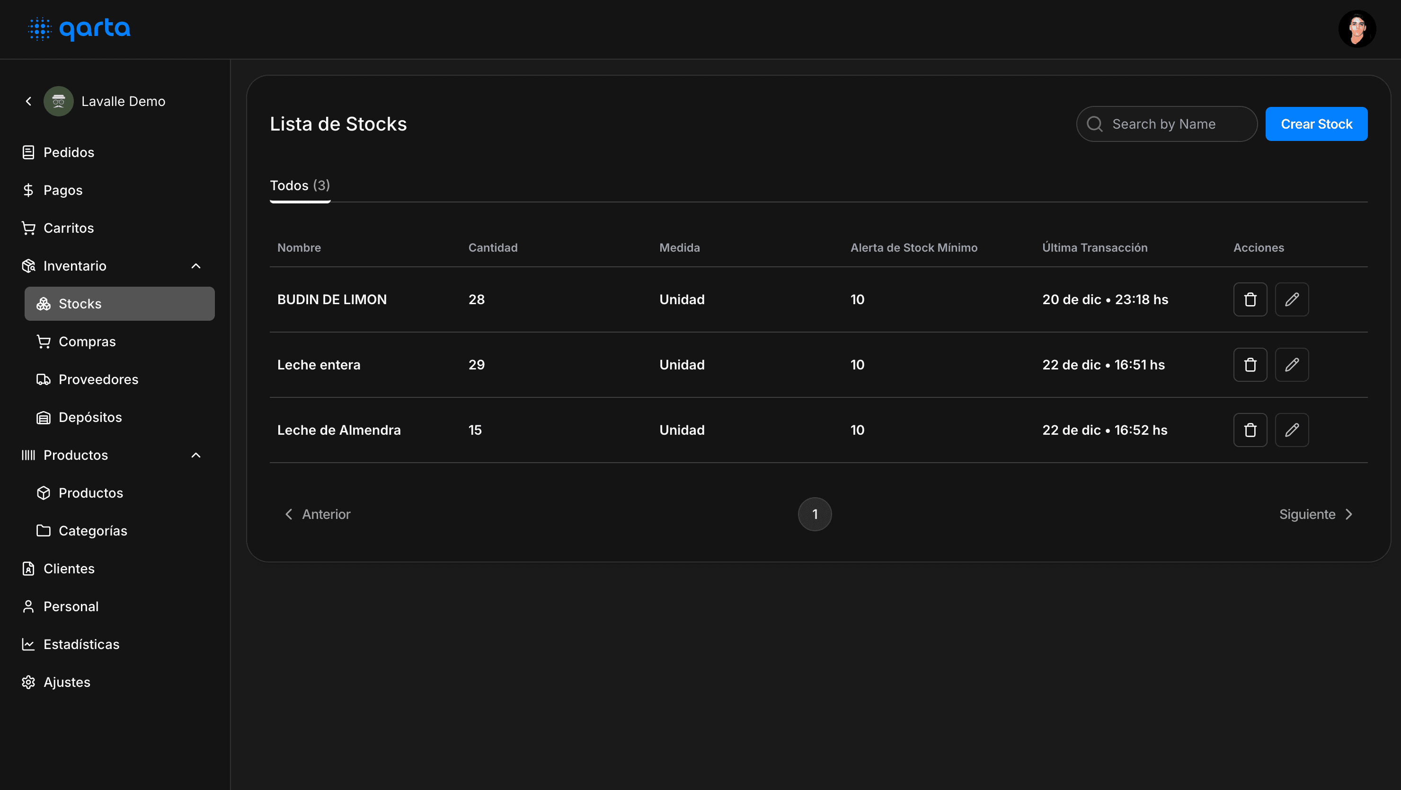Click the Todos (3) tab filter
This screenshot has width=1401, height=790.
click(299, 185)
